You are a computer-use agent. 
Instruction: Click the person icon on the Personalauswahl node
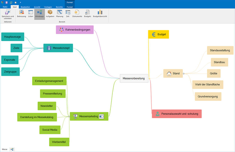[x=157, y=114]
